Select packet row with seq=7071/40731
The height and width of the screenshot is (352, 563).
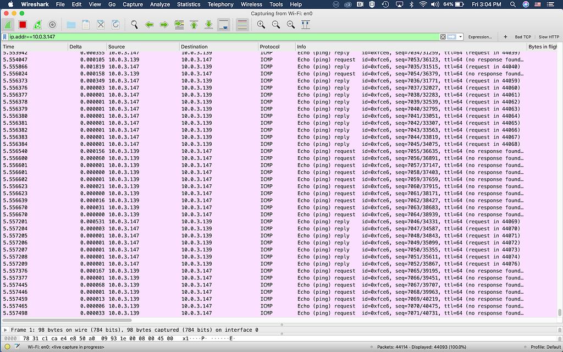[279, 313]
